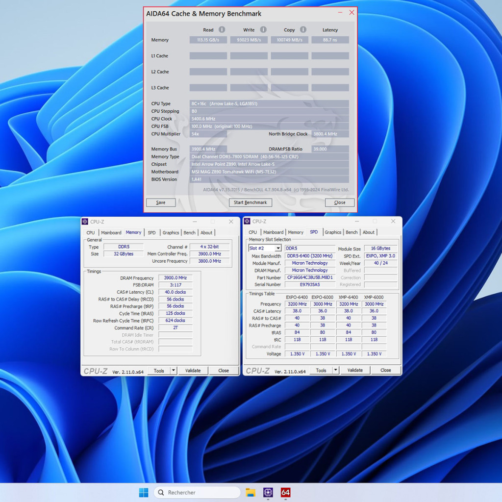502x502 pixels.
Task: Click the Read info icon in AIDA64
Action: tap(222, 29)
